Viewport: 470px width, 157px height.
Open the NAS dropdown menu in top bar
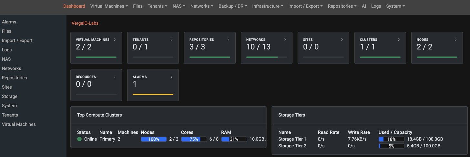[179, 6]
